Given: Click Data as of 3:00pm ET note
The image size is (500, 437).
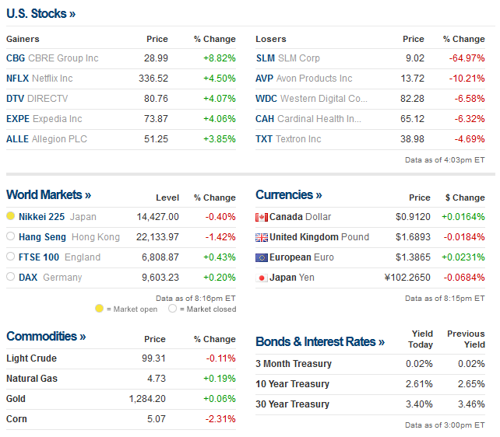Looking at the screenshot, I should point(445,425).
